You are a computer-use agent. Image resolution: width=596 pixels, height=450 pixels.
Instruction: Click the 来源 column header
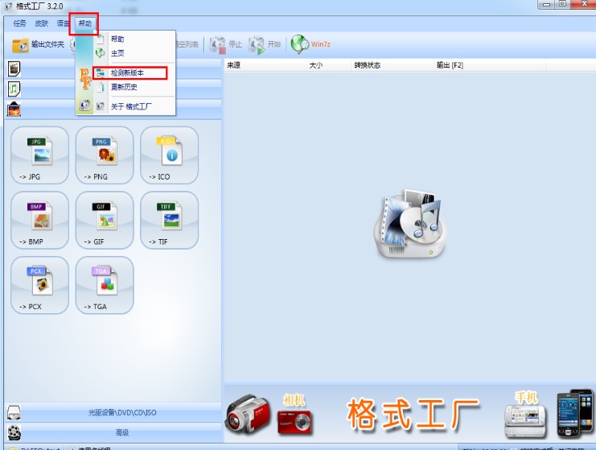(265, 65)
